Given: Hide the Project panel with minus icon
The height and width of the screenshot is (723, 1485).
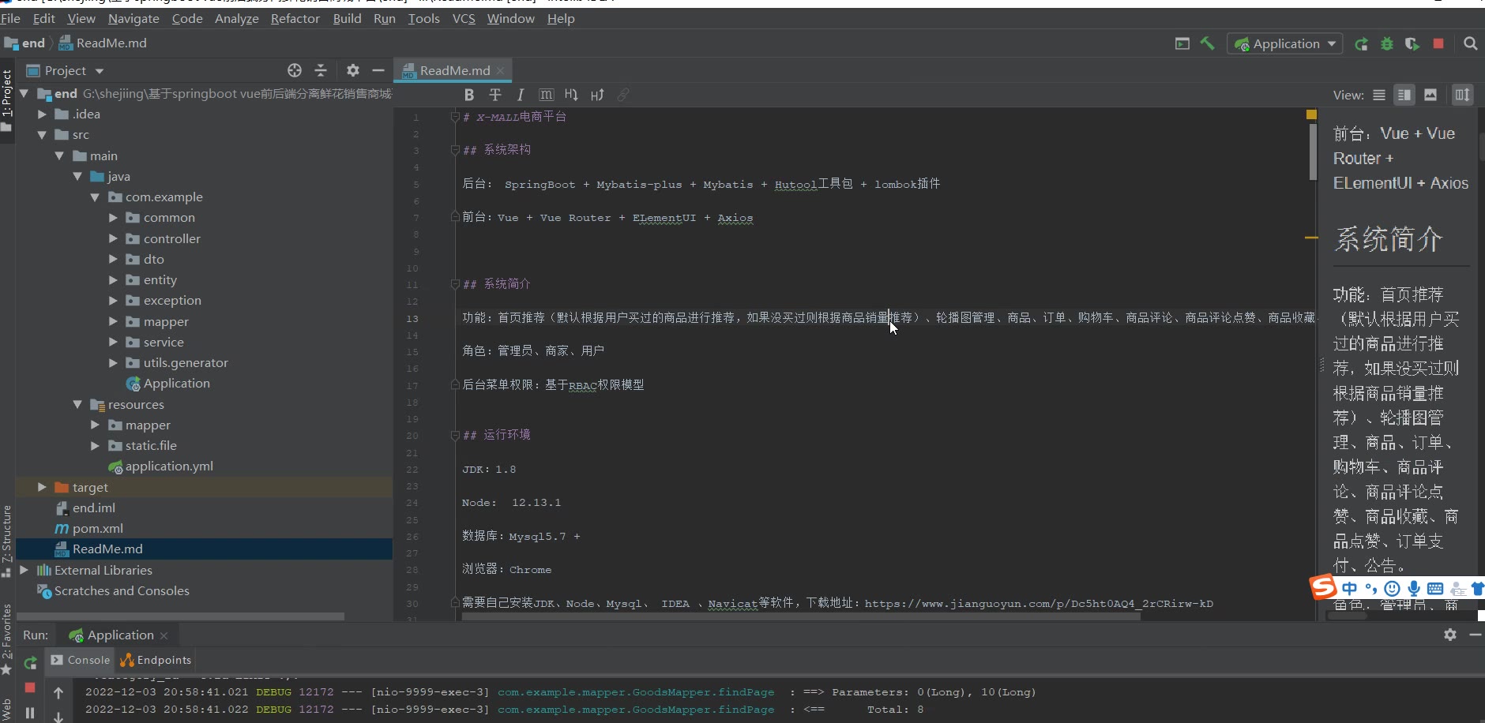Looking at the screenshot, I should pyautogui.click(x=378, y=70).
